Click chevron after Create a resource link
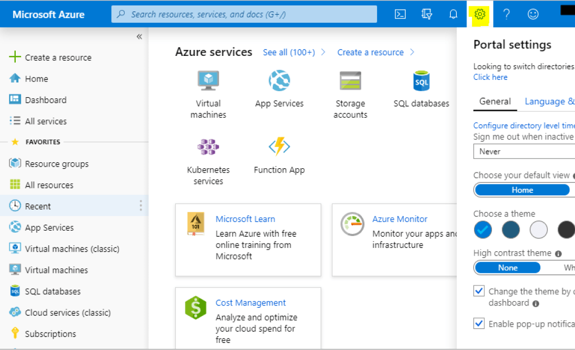 412,52
